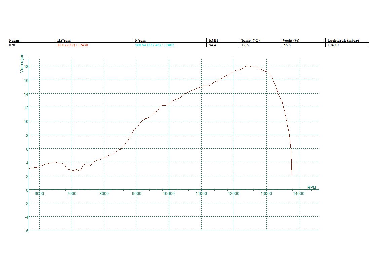This screenshot has height=265, width=376.
Task: Select the run name 028
Action: pyautogui.click(x=12, y=45)
